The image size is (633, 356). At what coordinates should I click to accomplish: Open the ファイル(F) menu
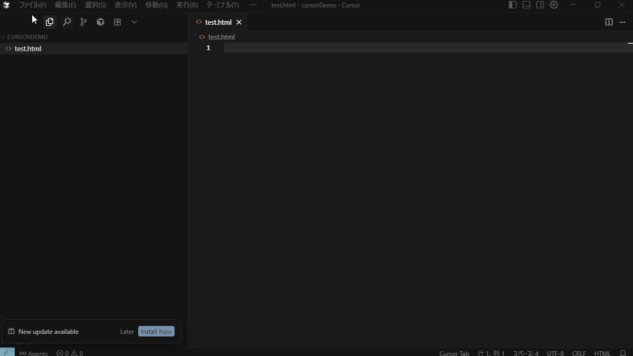33,5
